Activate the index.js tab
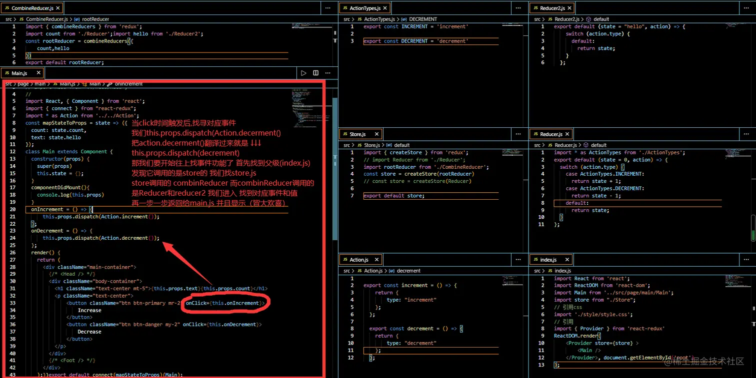The height and width of the screenshot is (378, 756). pos(551,260)
